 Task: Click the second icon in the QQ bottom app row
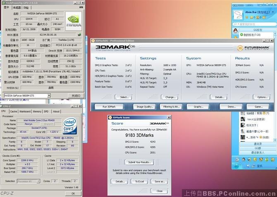[244, 159]
